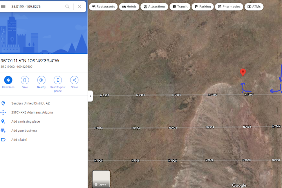
Task: Click the Send to your phone icon
Action: pyautogui.click(x=58, y=80)
